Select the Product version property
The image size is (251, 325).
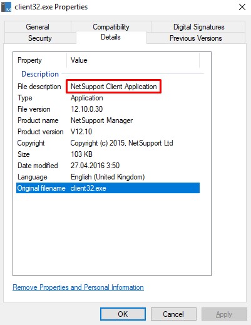(41, 132)
